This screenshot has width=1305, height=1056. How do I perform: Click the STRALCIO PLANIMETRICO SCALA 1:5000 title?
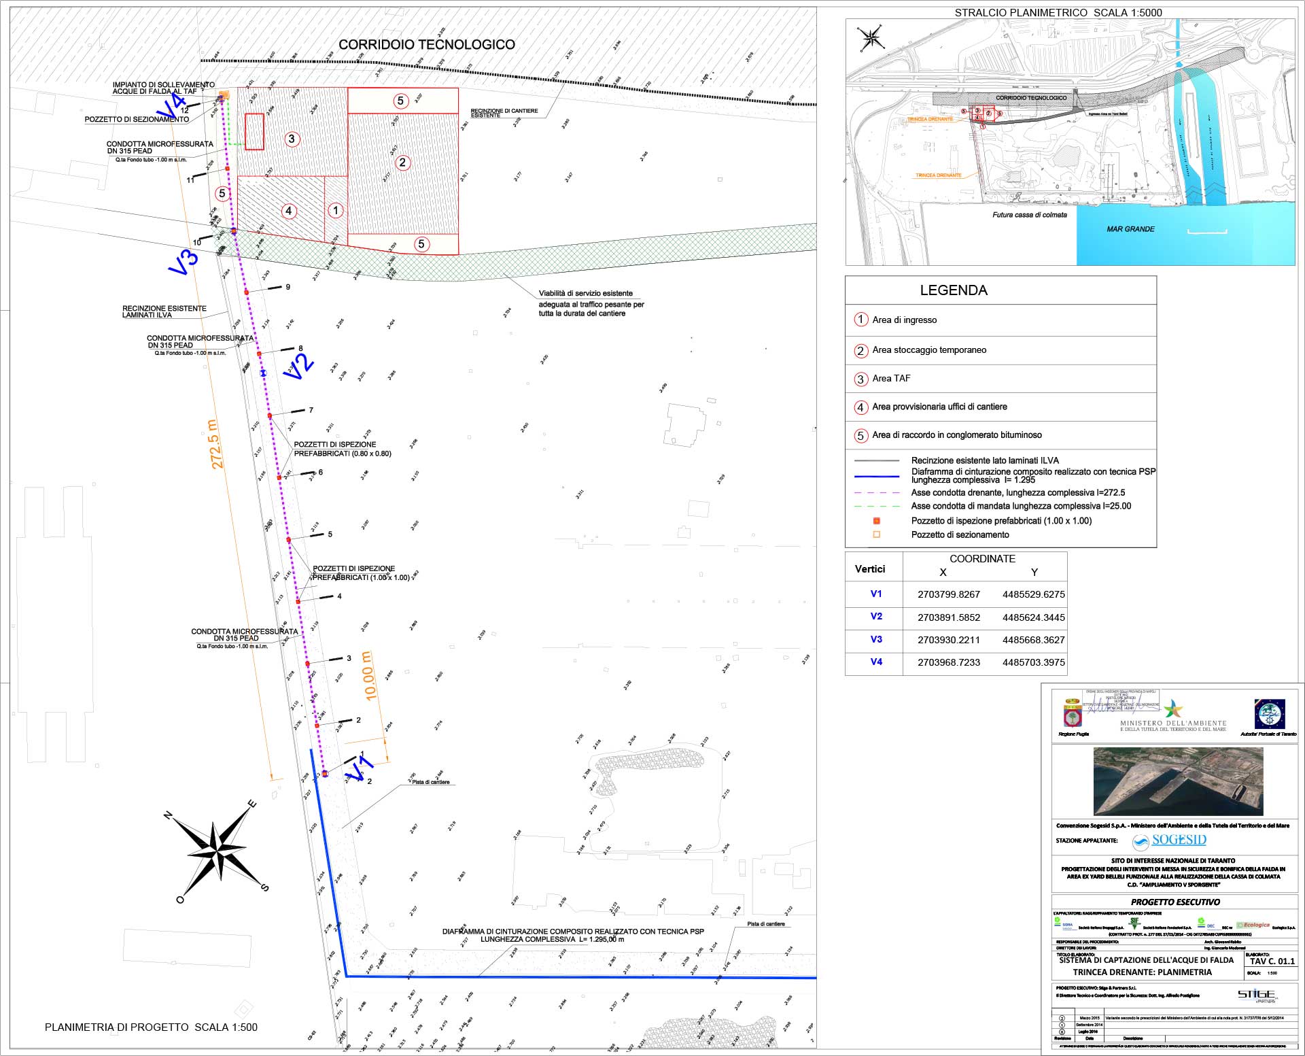[x=1058, y=12]
